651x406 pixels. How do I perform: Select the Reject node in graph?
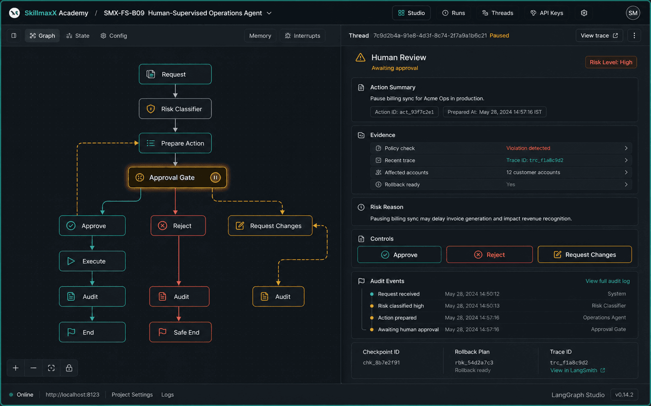178,226
